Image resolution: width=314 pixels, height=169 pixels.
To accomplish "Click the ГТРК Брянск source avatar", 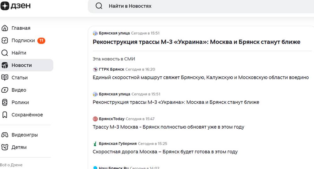I will (x=95, y=69).
